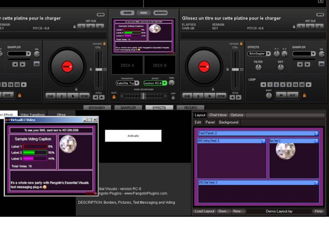The width and height of the screenshot is (329, 247).
Task: Open the Satellite transition dropdown
Action: coord(137,83)
